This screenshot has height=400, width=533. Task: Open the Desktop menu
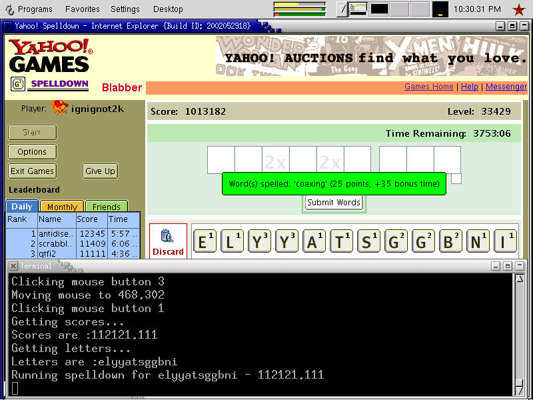[x=168, y=9]
